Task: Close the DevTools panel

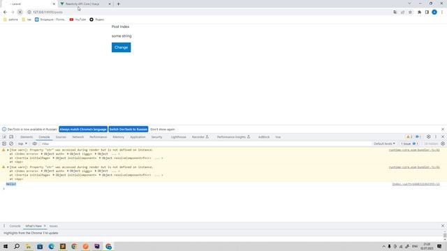Action: coord(442,137)
